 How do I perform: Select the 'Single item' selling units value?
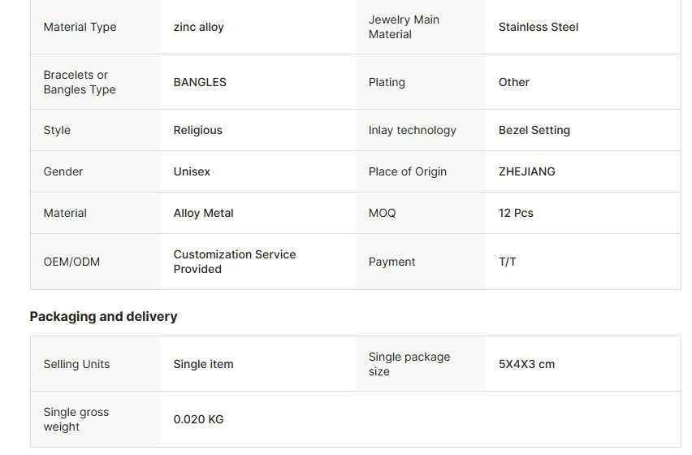203,364
